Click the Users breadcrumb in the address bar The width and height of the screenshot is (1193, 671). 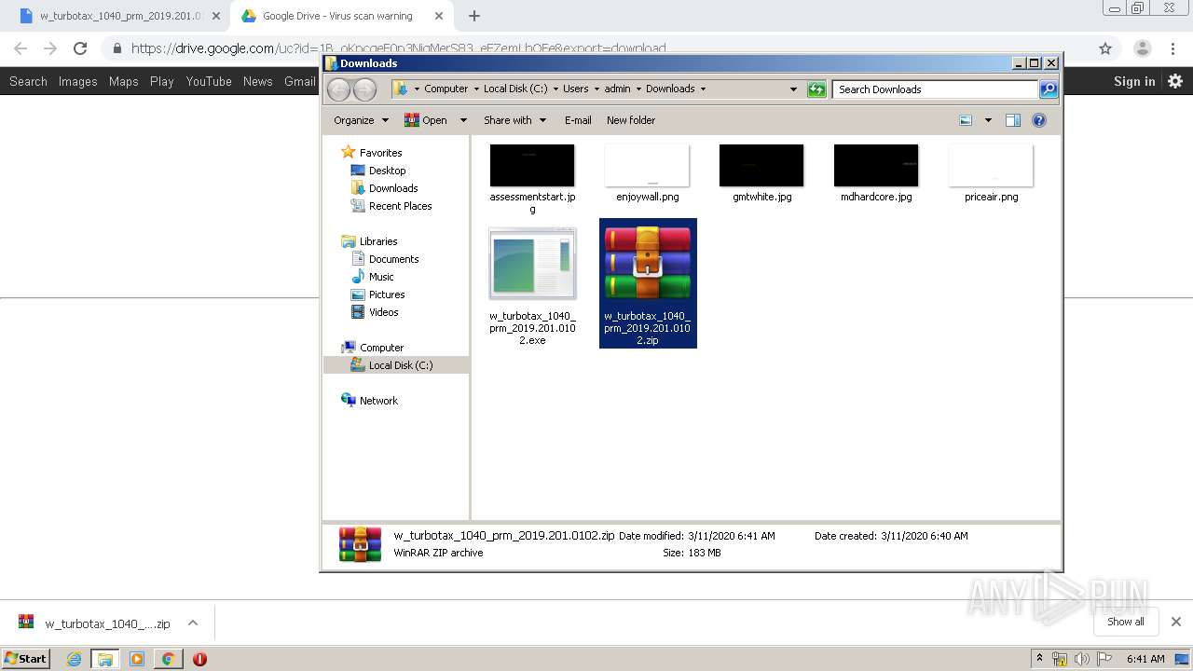point(576,89)
